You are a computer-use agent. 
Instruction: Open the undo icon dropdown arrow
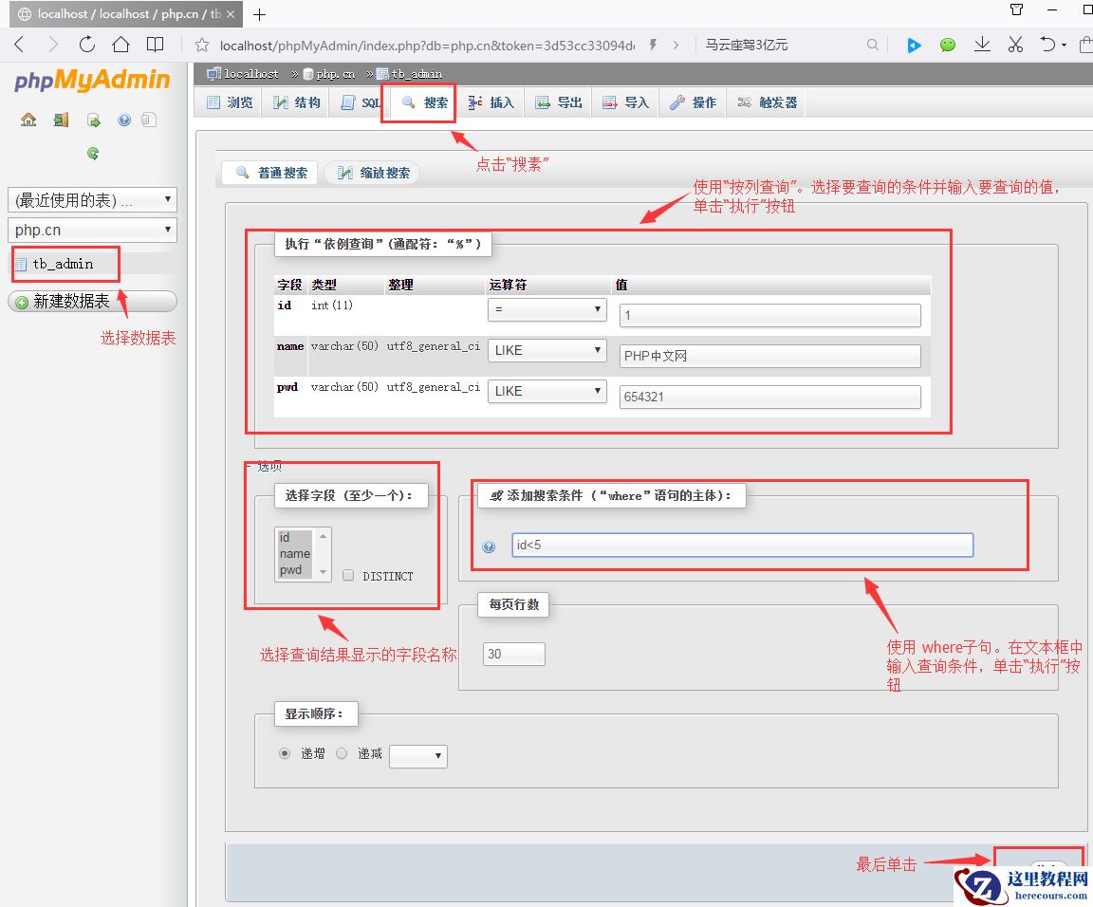pos(1064,46)
